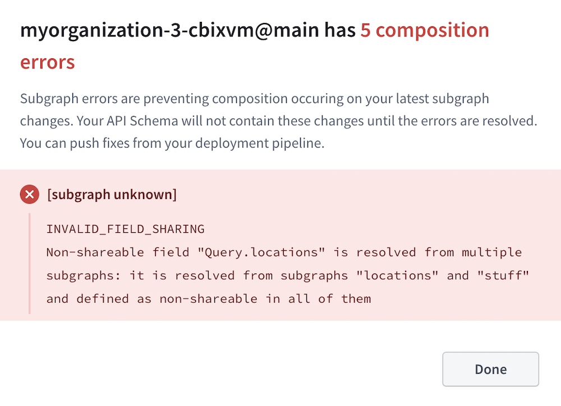Select myorganization-3-cbixvm@main in the title
561x406 pixels.
coord(169,30)
